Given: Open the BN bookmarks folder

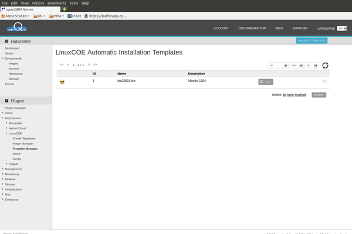Looking at the screenshot, I should tap(39, 16).
